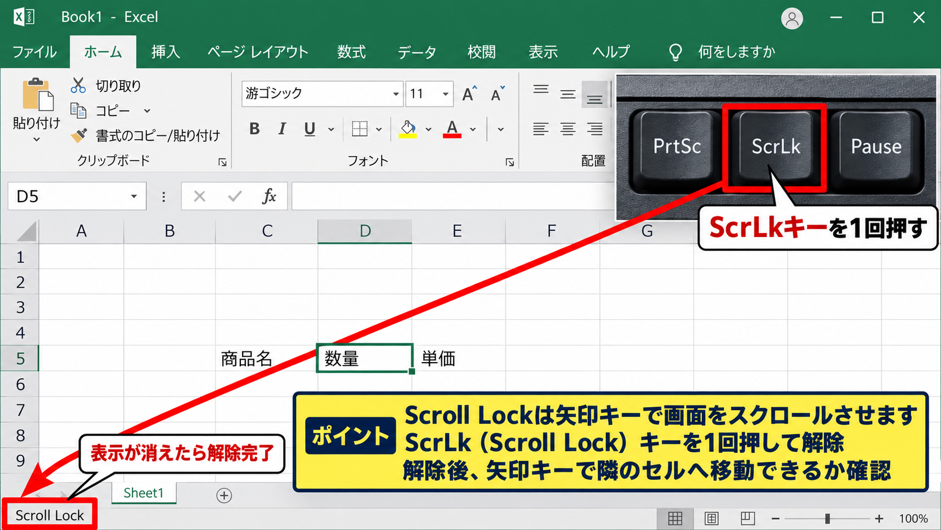Image resolution: width=941 pixels, height=530 pixels.
Task: Toggle right text alignment
Action: click(595, 129)
